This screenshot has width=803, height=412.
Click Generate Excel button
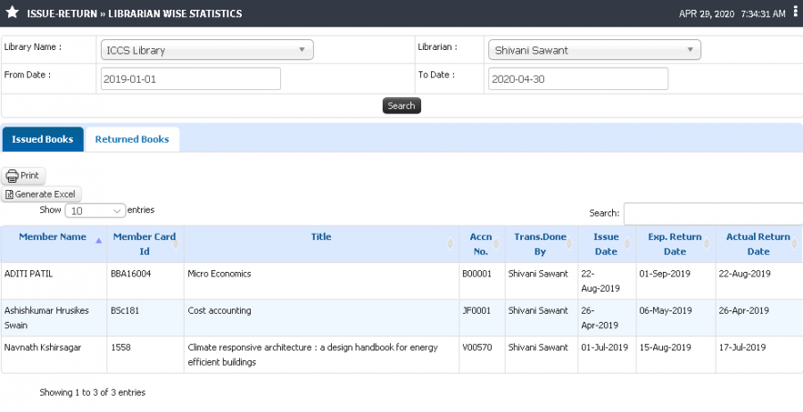(41, 194)
